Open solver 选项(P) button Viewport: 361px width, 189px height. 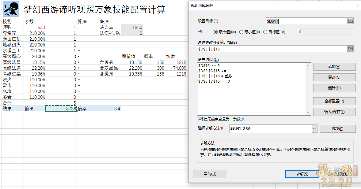(337, 129)
